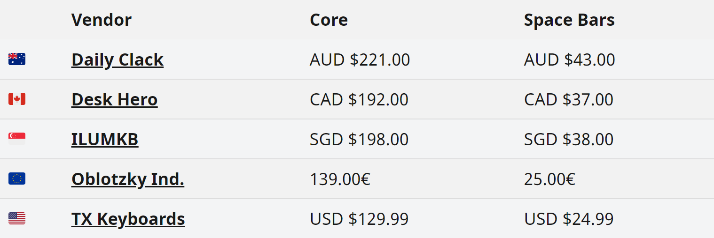714x238 pixels.
Task: Click the Space Bars column header
Action: [x=569, y=20]
